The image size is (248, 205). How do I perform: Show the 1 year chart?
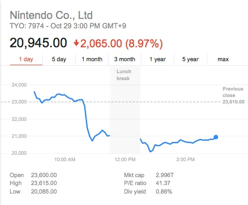(x=157, y=59)
